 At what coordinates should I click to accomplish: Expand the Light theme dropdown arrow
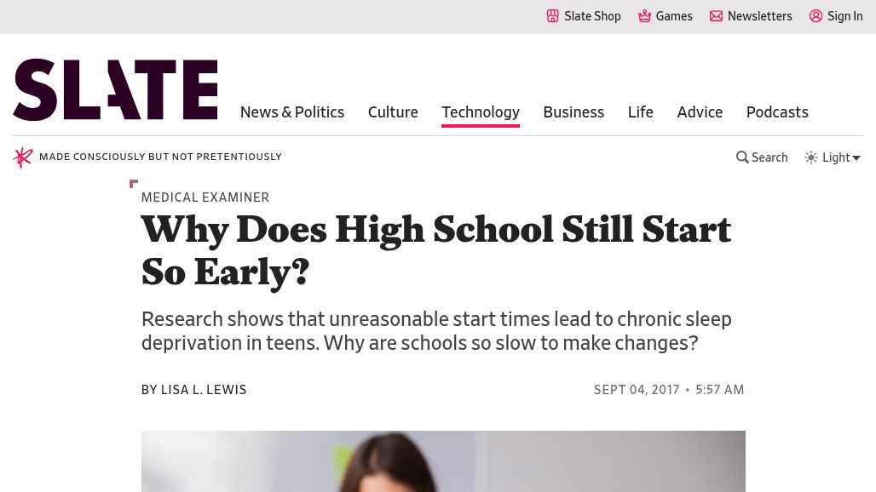(x=856, y=157)
